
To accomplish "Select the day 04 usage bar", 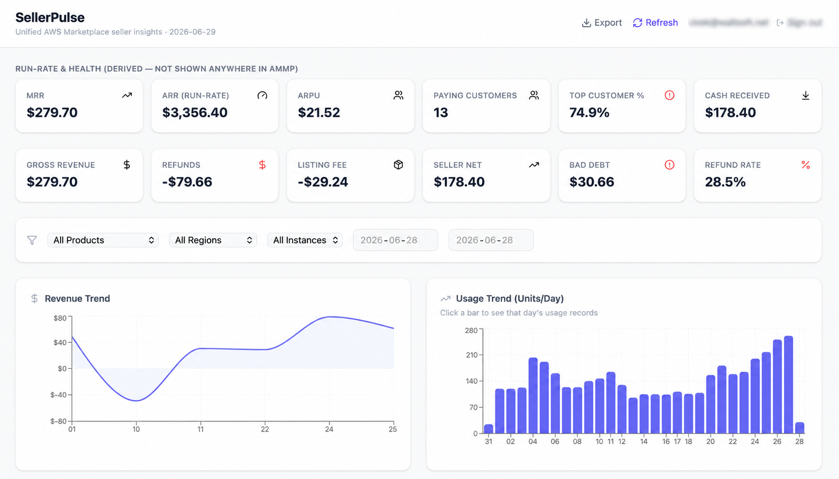I will [533, 396].
